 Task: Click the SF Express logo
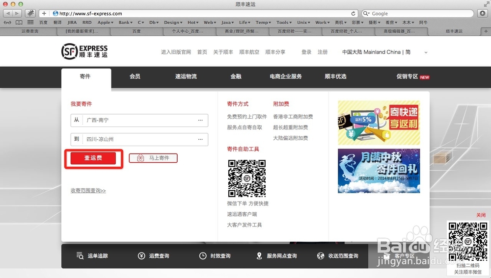pos(84,51)
